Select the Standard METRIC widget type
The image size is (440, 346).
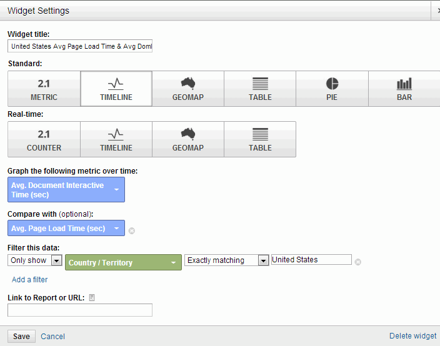coord(44,89)
